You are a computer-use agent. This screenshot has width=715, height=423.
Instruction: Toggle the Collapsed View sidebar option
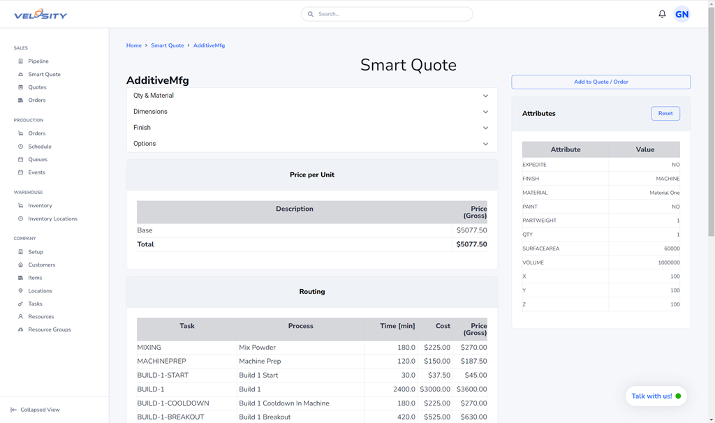(35, 410)
